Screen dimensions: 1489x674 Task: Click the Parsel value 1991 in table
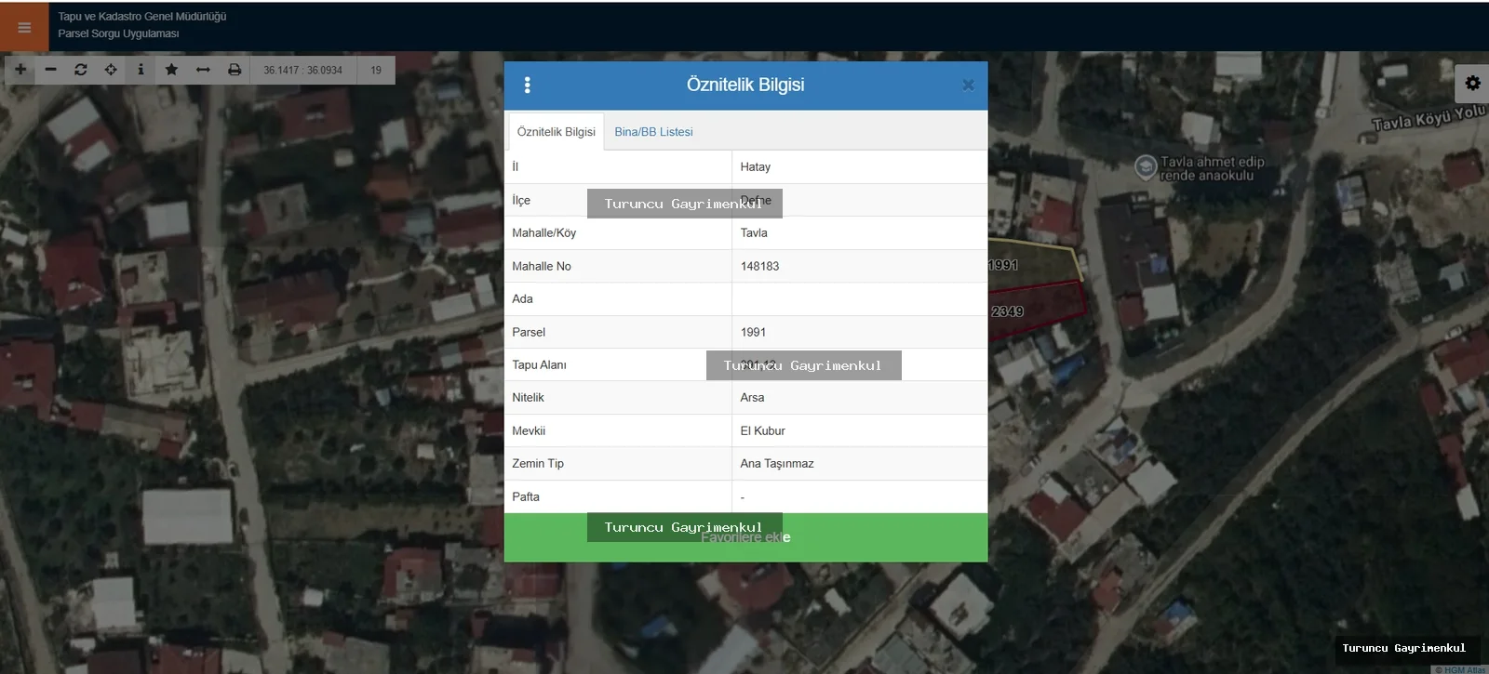(753, 332)
